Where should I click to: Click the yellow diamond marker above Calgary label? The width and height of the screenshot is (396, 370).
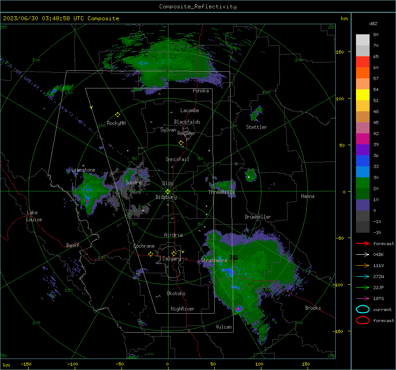pos(174,253)
